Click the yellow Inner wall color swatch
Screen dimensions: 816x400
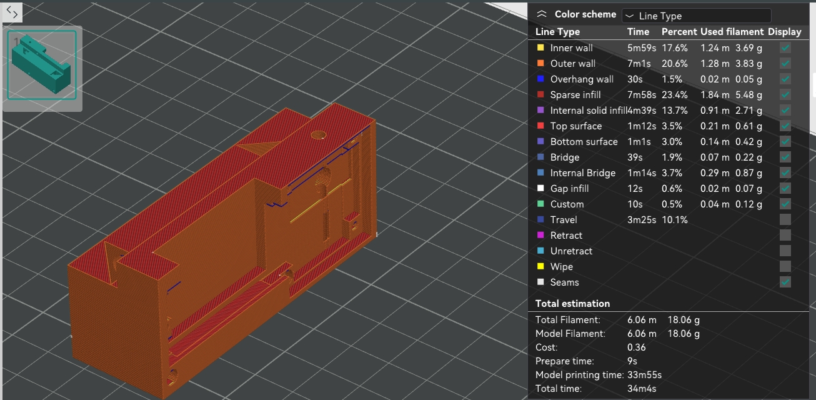pos(540,47)
